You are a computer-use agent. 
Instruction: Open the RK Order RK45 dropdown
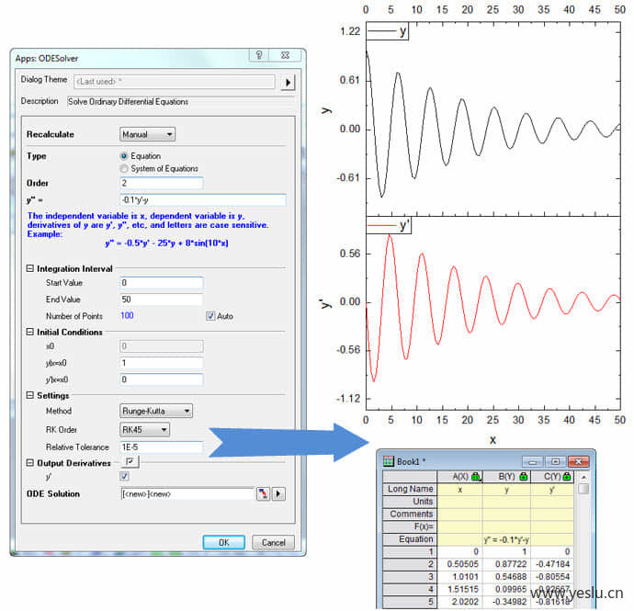point(144,429)
